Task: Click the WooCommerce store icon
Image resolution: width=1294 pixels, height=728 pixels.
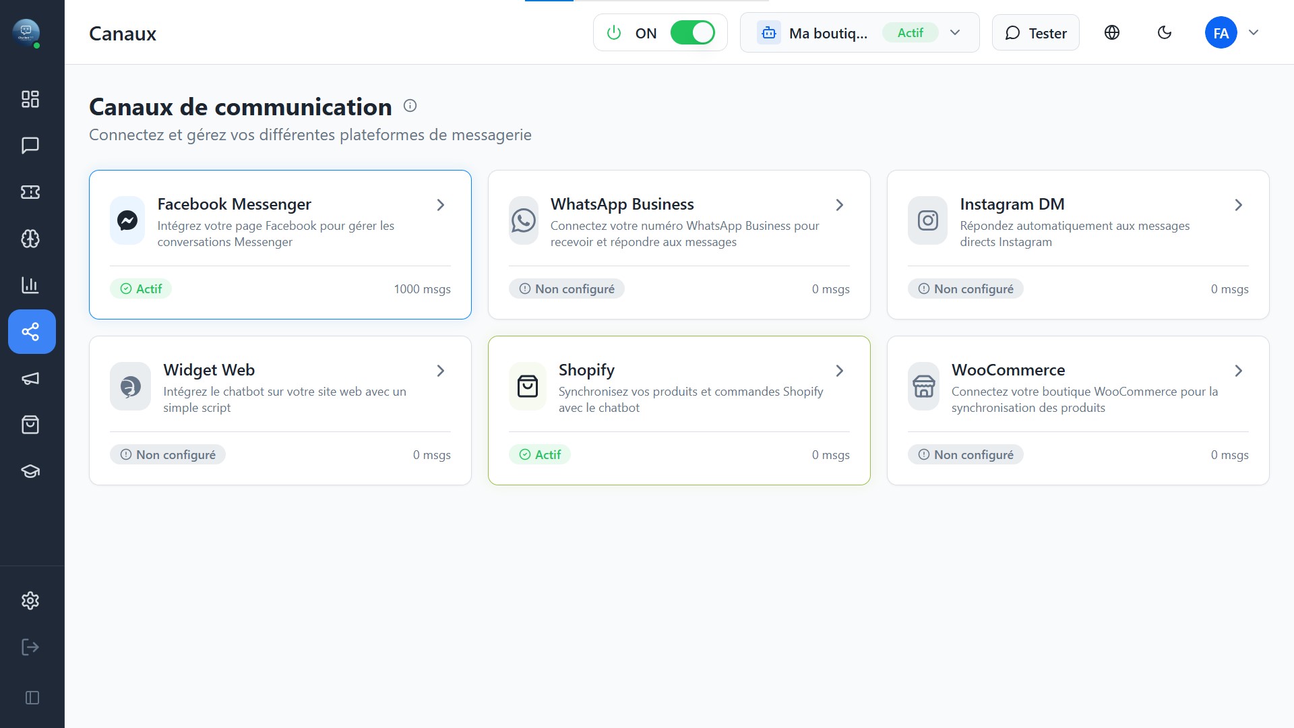Action: 923,386
